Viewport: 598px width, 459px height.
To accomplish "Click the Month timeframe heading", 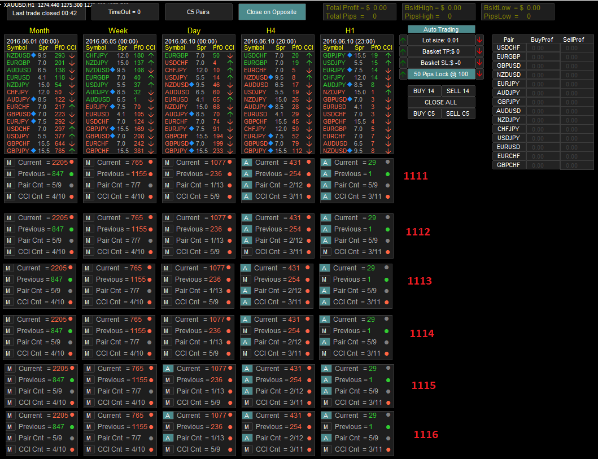I will 40,30.
